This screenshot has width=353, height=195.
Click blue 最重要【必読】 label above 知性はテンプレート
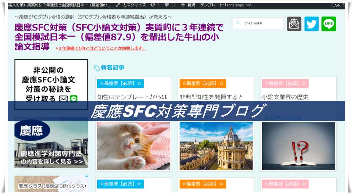120,83
